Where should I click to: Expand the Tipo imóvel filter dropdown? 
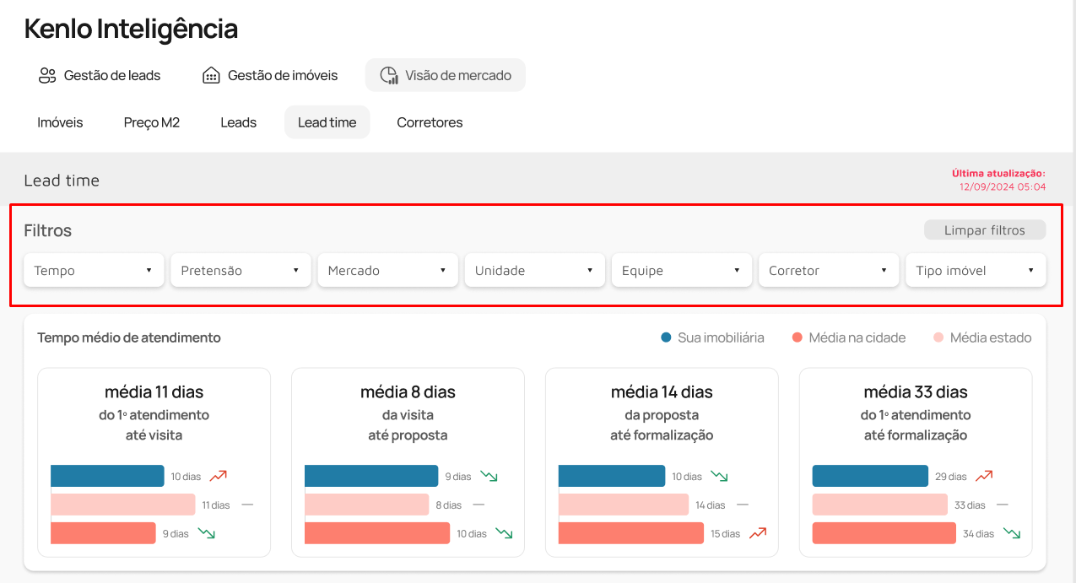coord(975,270)
